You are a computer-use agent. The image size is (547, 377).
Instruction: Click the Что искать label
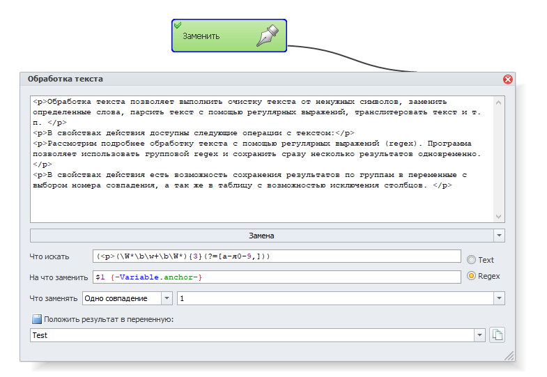[x=49, y=256]
